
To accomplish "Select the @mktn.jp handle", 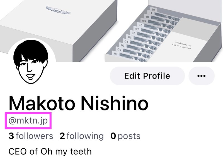I will click(x=28, y=121).
